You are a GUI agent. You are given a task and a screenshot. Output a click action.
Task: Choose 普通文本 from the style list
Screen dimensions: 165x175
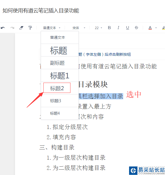(60, 37)
